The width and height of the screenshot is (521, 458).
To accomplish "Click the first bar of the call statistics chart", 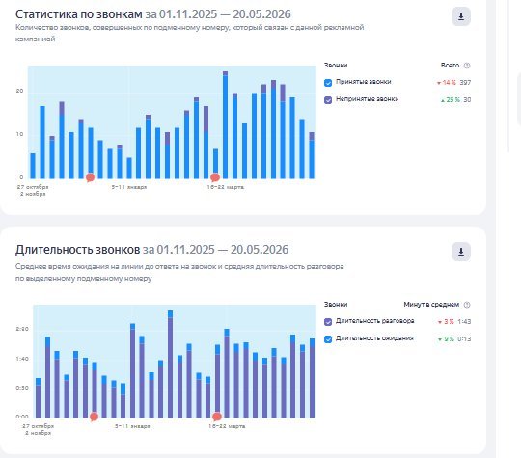I will coord(33,166).
